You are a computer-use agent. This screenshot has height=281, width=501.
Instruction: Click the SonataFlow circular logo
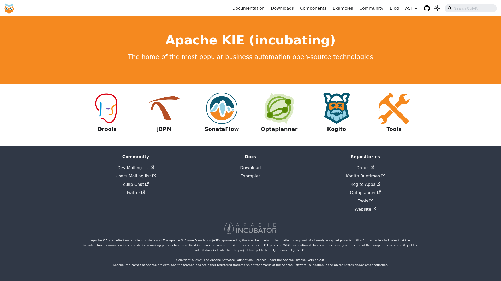222,108
